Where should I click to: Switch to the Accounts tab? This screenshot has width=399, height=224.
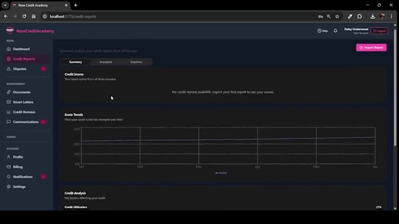(106, 62)
